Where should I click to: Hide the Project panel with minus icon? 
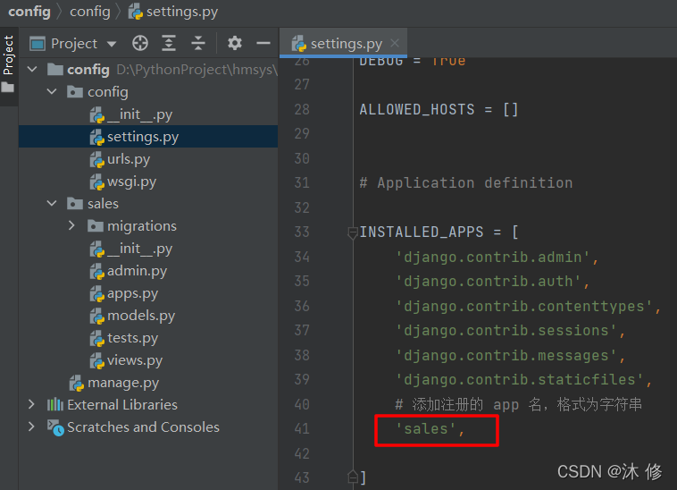(263, 43)
